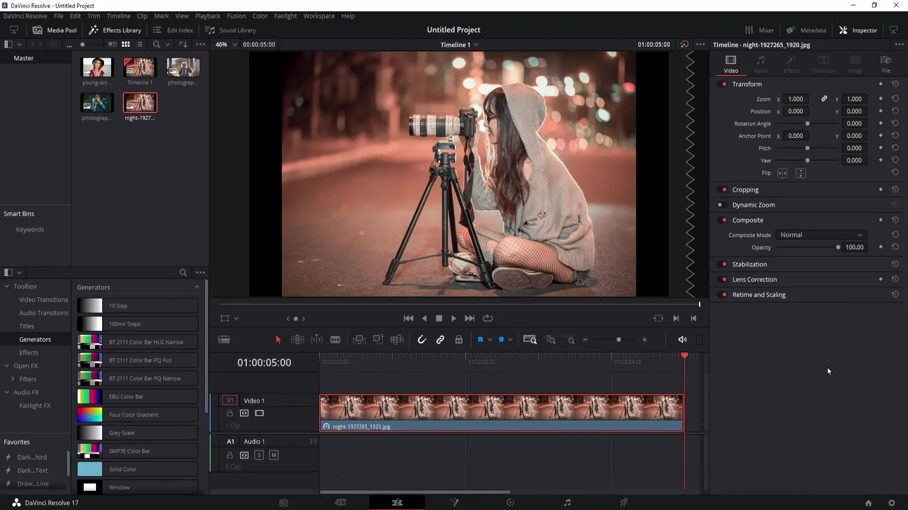Expand the Cropping section
Screen dimensions: 908x510
pyautogui.click(x=746, y=189)
